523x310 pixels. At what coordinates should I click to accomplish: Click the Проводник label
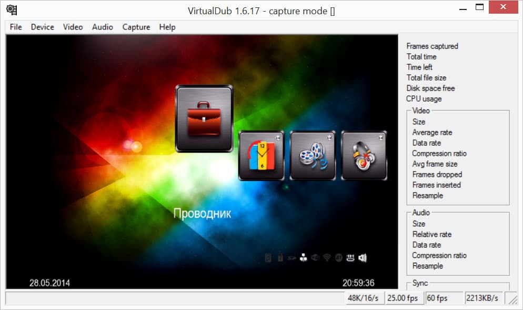click(202, 213)
